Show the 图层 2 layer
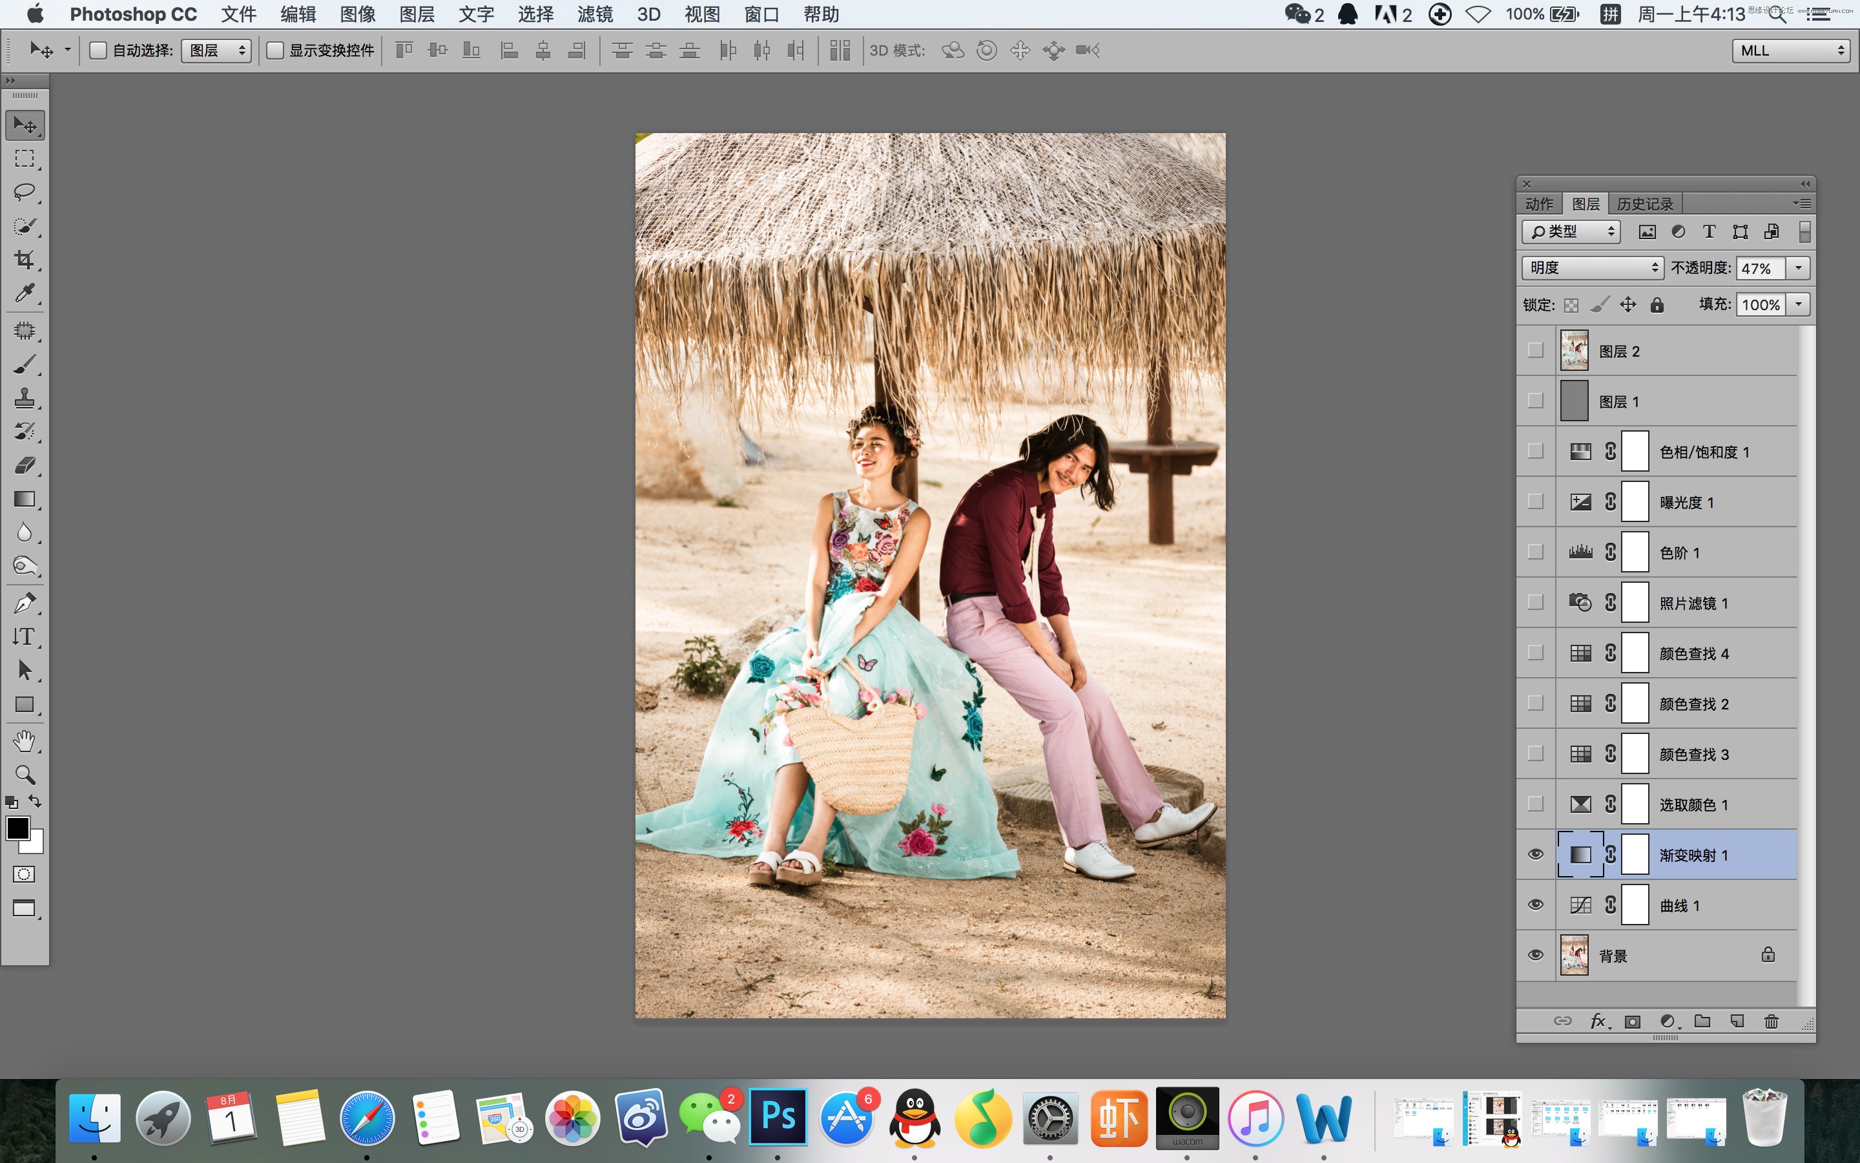Image resolution: width=1860 pixels, height=1163 pixels. [1536, 351]
